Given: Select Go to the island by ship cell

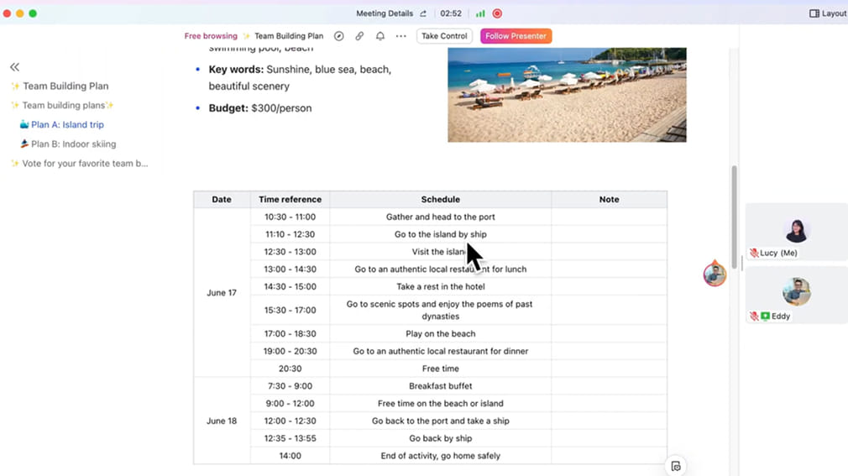Looking at the screenshot, I should (x=441, y=234).
